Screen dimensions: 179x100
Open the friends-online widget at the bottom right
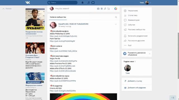coord(173,97)
